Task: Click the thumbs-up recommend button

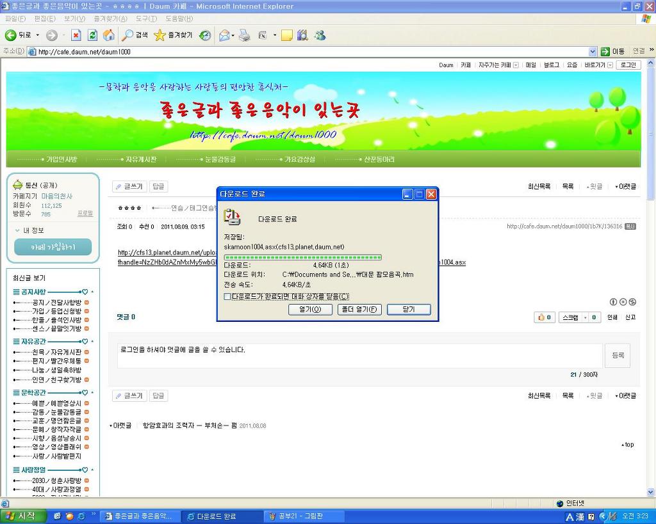Action: 545,317
